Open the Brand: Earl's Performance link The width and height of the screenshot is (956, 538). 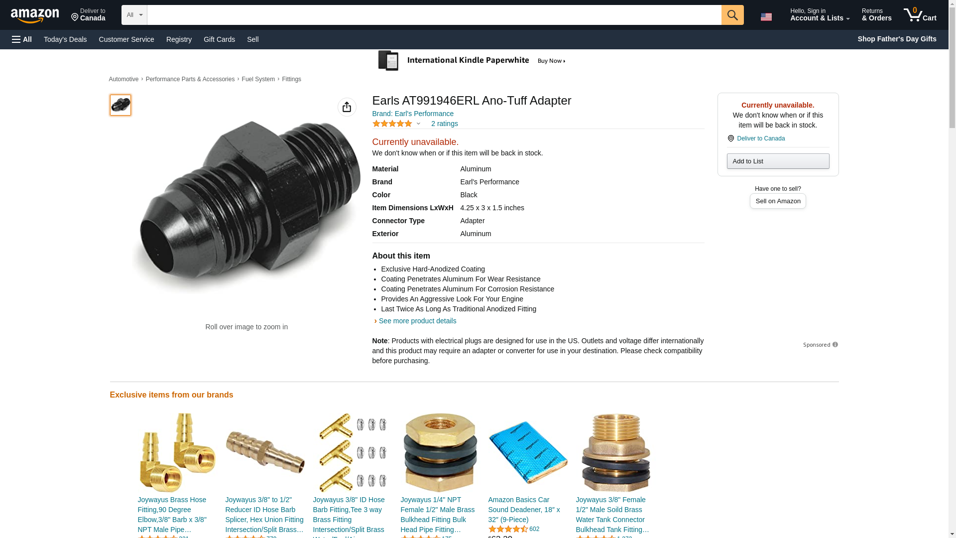[413, 114]
